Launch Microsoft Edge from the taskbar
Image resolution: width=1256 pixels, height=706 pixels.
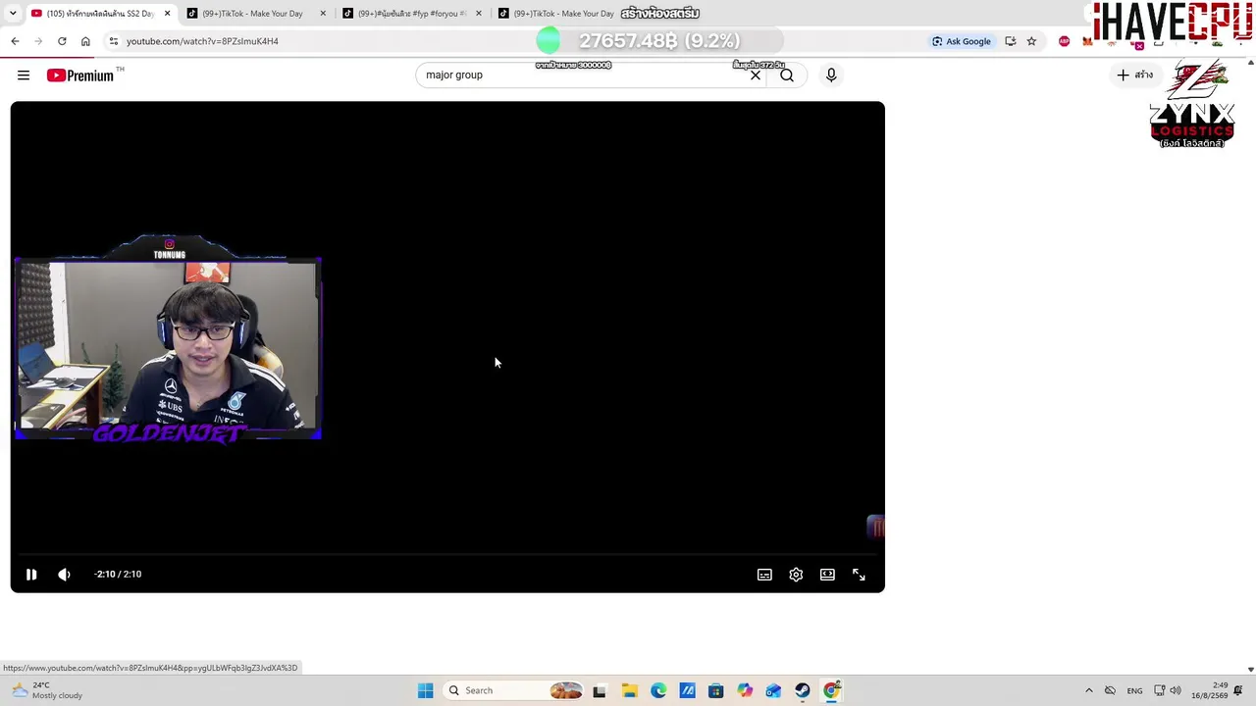pos(658,690)
